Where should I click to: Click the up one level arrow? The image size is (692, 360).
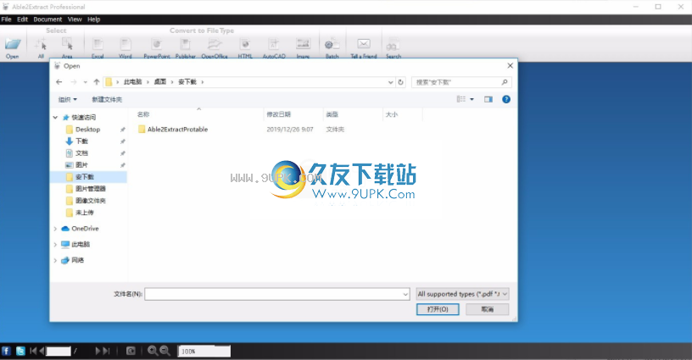coord(96,82)
